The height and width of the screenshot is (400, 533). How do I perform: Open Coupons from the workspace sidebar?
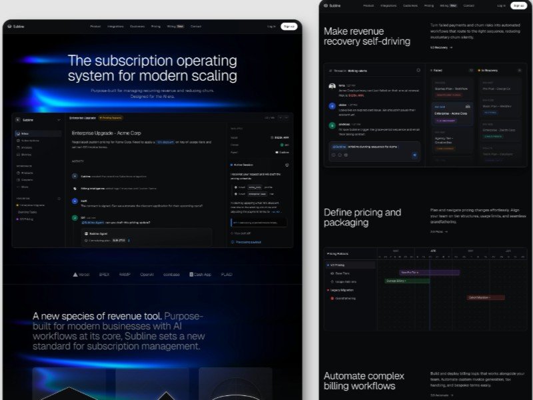[x=30, y=180]
